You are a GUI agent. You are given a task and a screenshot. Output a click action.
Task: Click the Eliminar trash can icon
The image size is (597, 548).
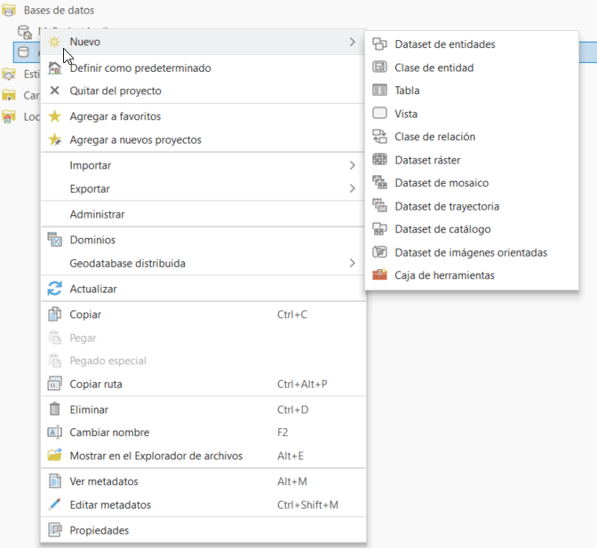55,409
